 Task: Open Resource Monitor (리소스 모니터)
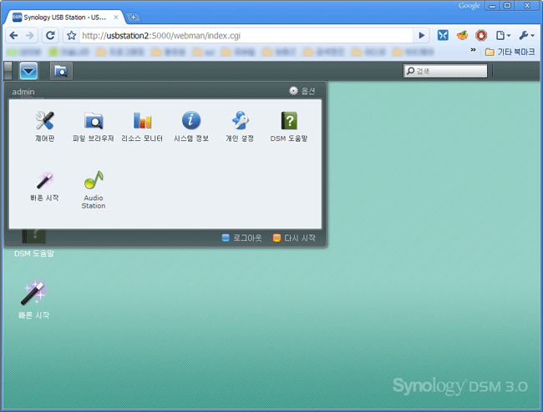point(142,126)
